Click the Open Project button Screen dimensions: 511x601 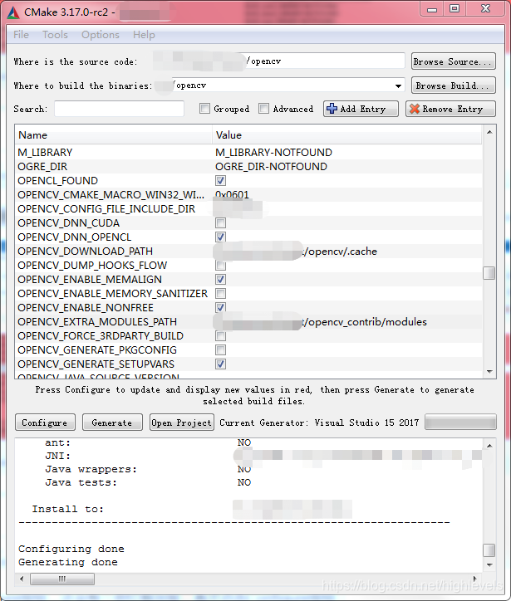click(182, 423)
